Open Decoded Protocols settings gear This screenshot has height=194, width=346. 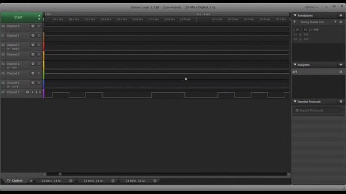341,102
